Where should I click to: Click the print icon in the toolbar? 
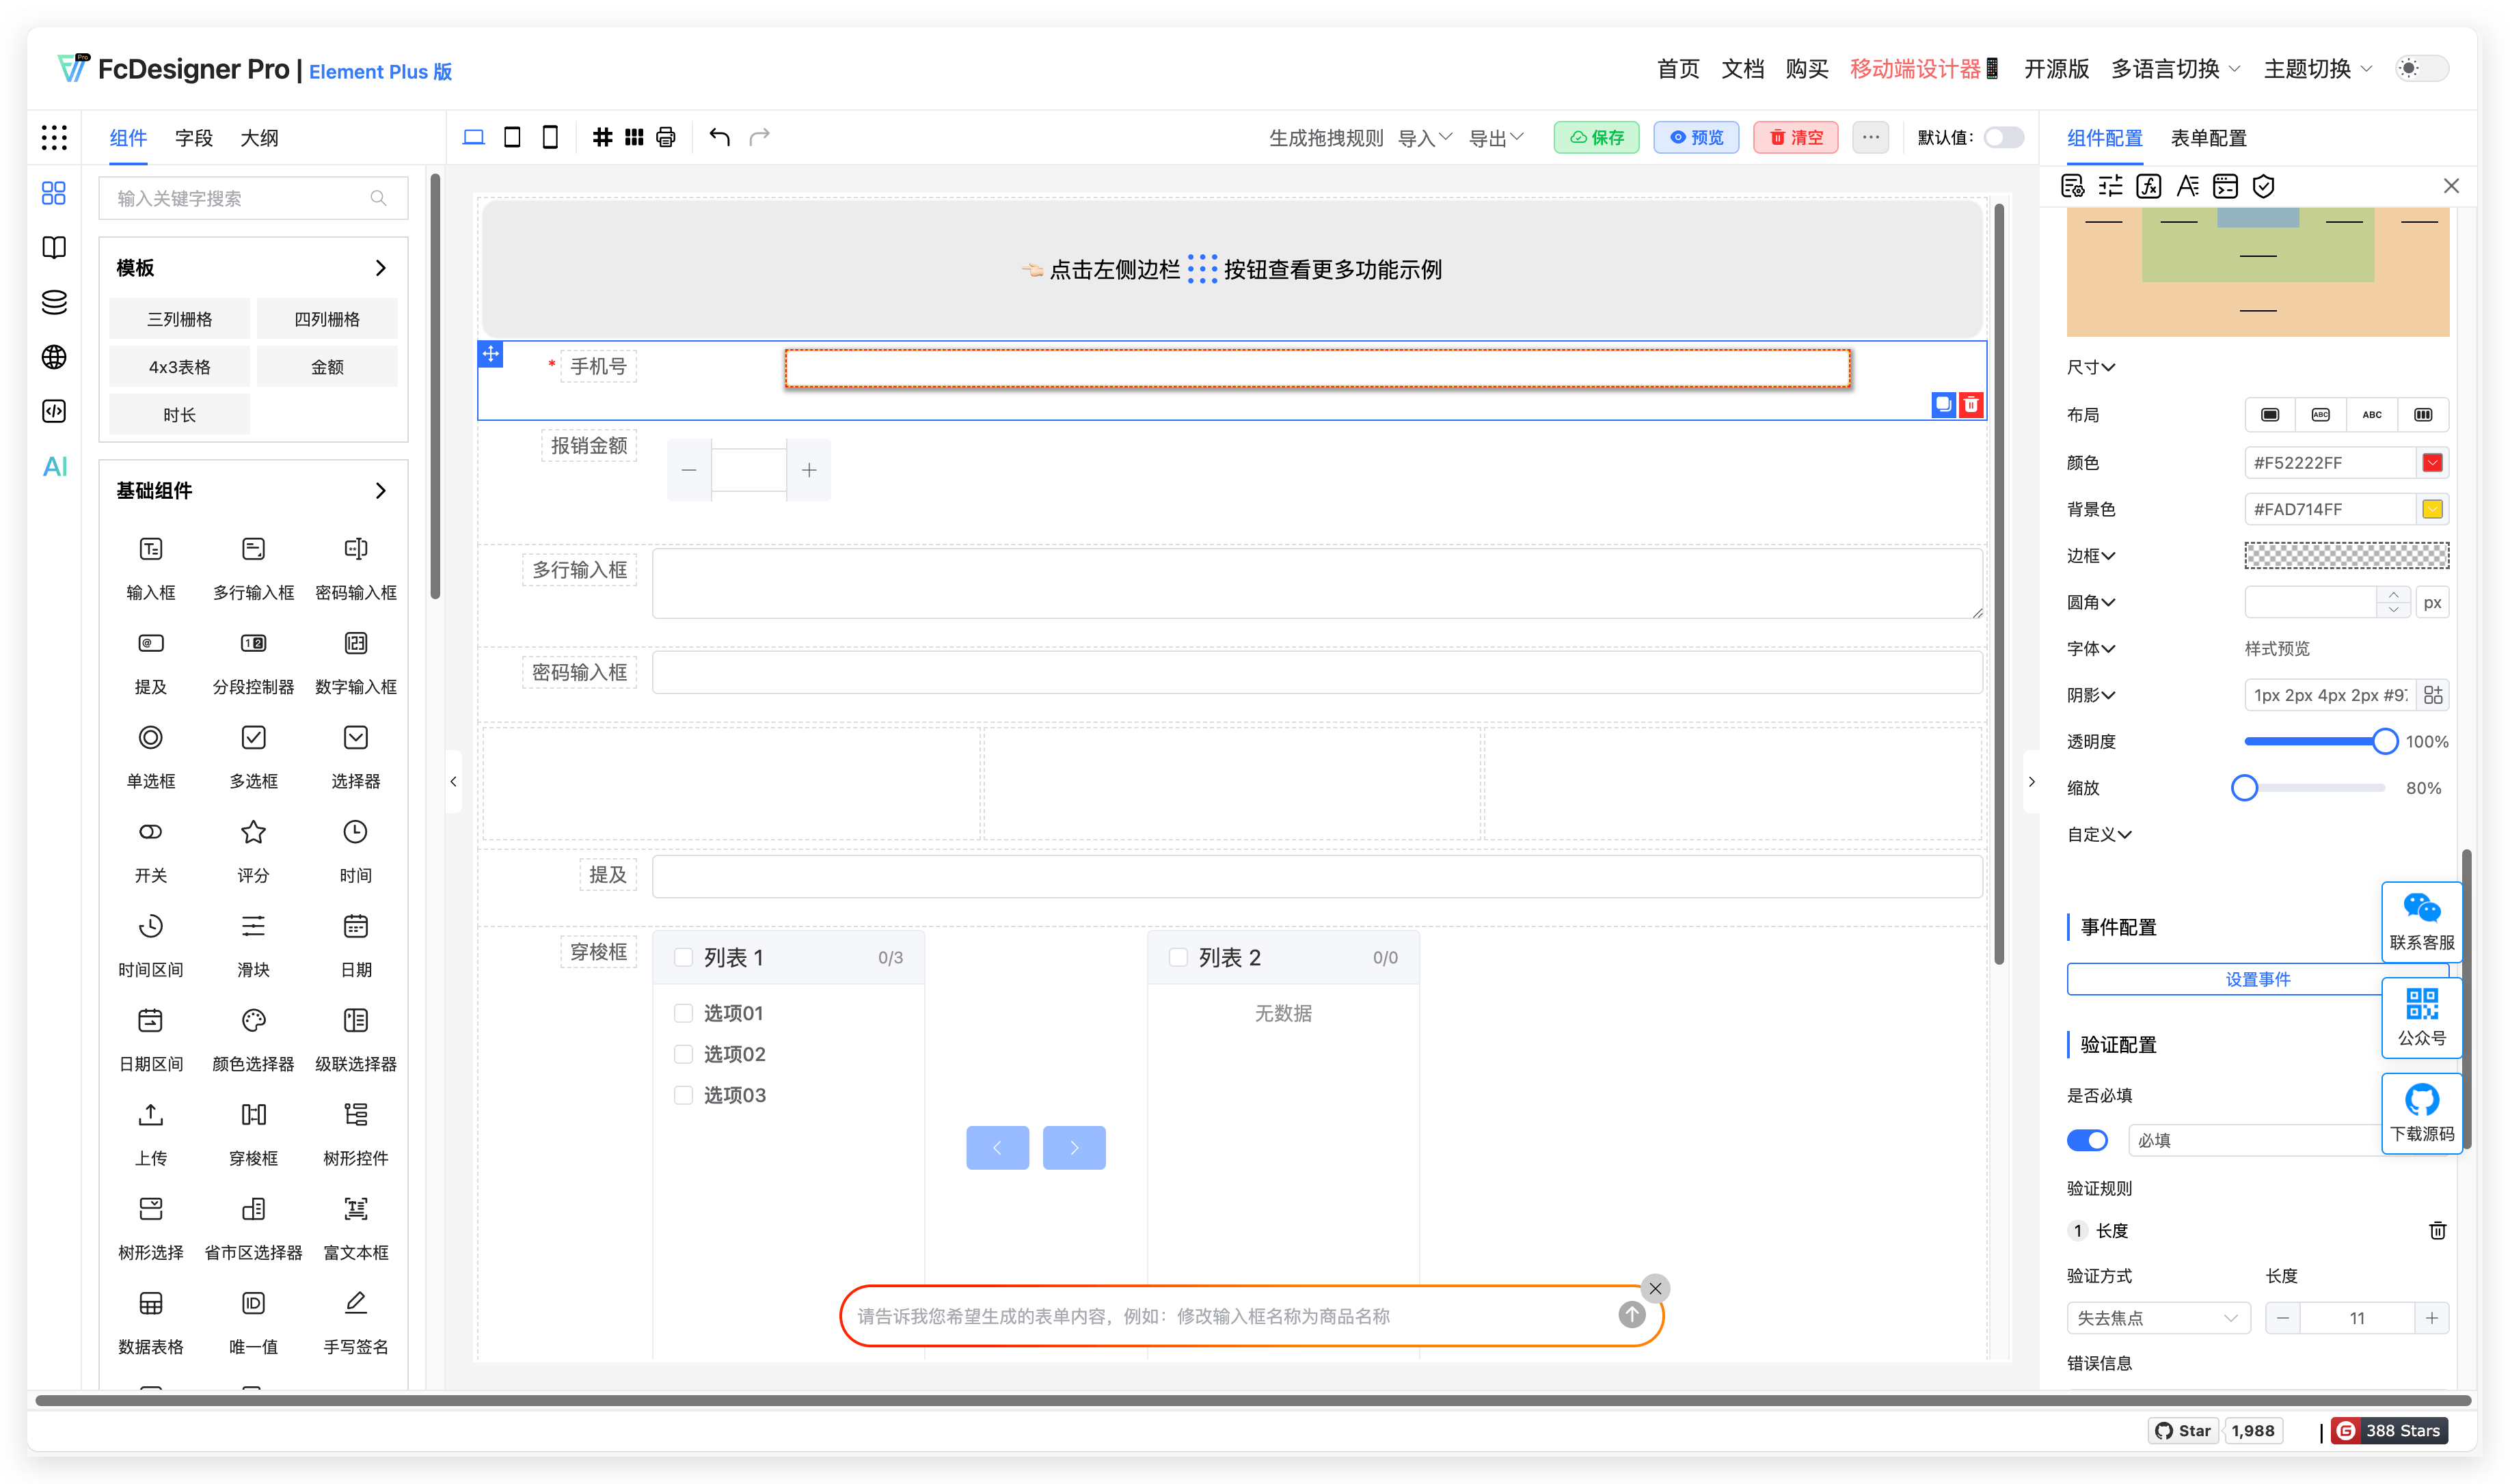(x=665, y=137)
